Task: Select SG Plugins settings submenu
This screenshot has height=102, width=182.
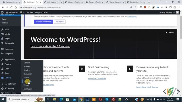Action: [x=28, y=89]
